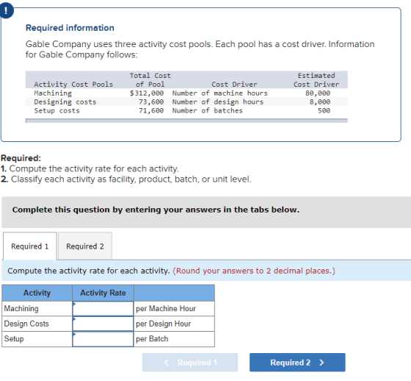This screenshot has height=381, width=411.
Task: Click the 73,600 designing cost value
Action: click(x=151, y=102)
